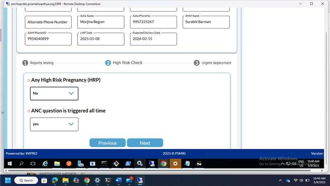Viewport: 330px width, 186px height.
Task: Open Microsoft Word in local taskbar
Action: pos(118,181)
